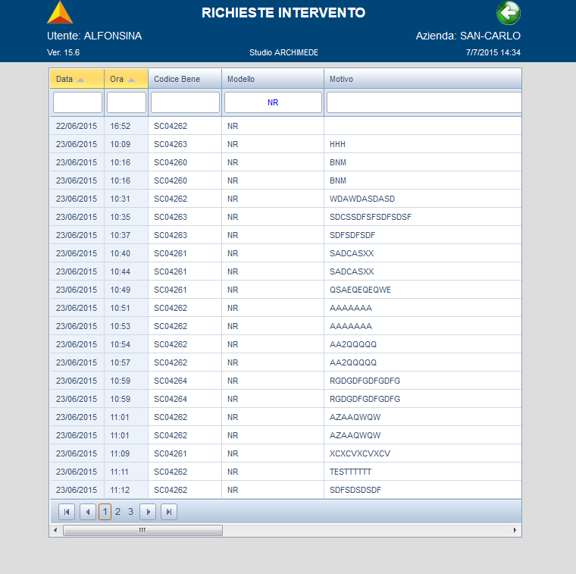Click the XCXCVXCVXCV motivo cell
This screenshot has height=574, width=576.
[422, 453]
